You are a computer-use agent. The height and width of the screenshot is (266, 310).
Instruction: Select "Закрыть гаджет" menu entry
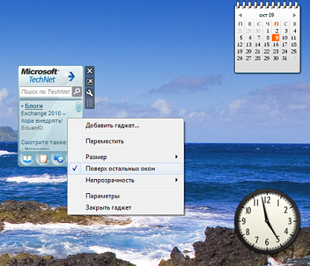[x=125, y=207]
